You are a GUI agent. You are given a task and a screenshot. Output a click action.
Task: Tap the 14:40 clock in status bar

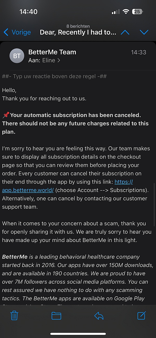pos(28,12)
